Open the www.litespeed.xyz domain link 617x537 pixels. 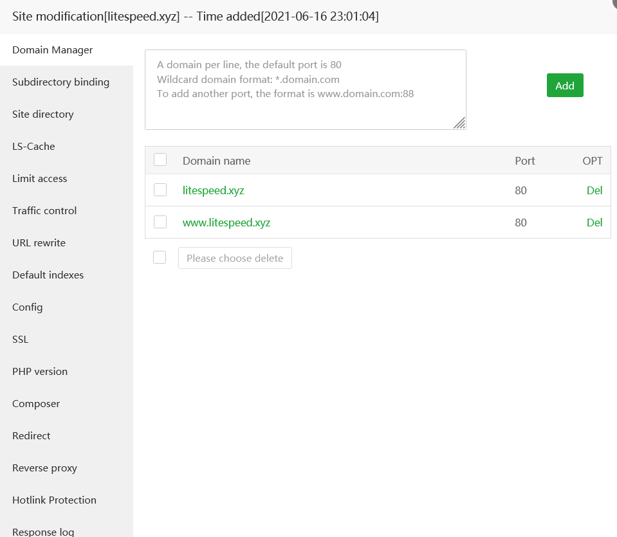(226, 223)
